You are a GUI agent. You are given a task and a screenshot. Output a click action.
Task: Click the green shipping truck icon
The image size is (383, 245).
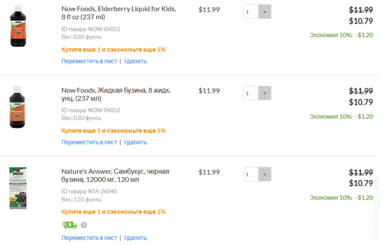69,225
